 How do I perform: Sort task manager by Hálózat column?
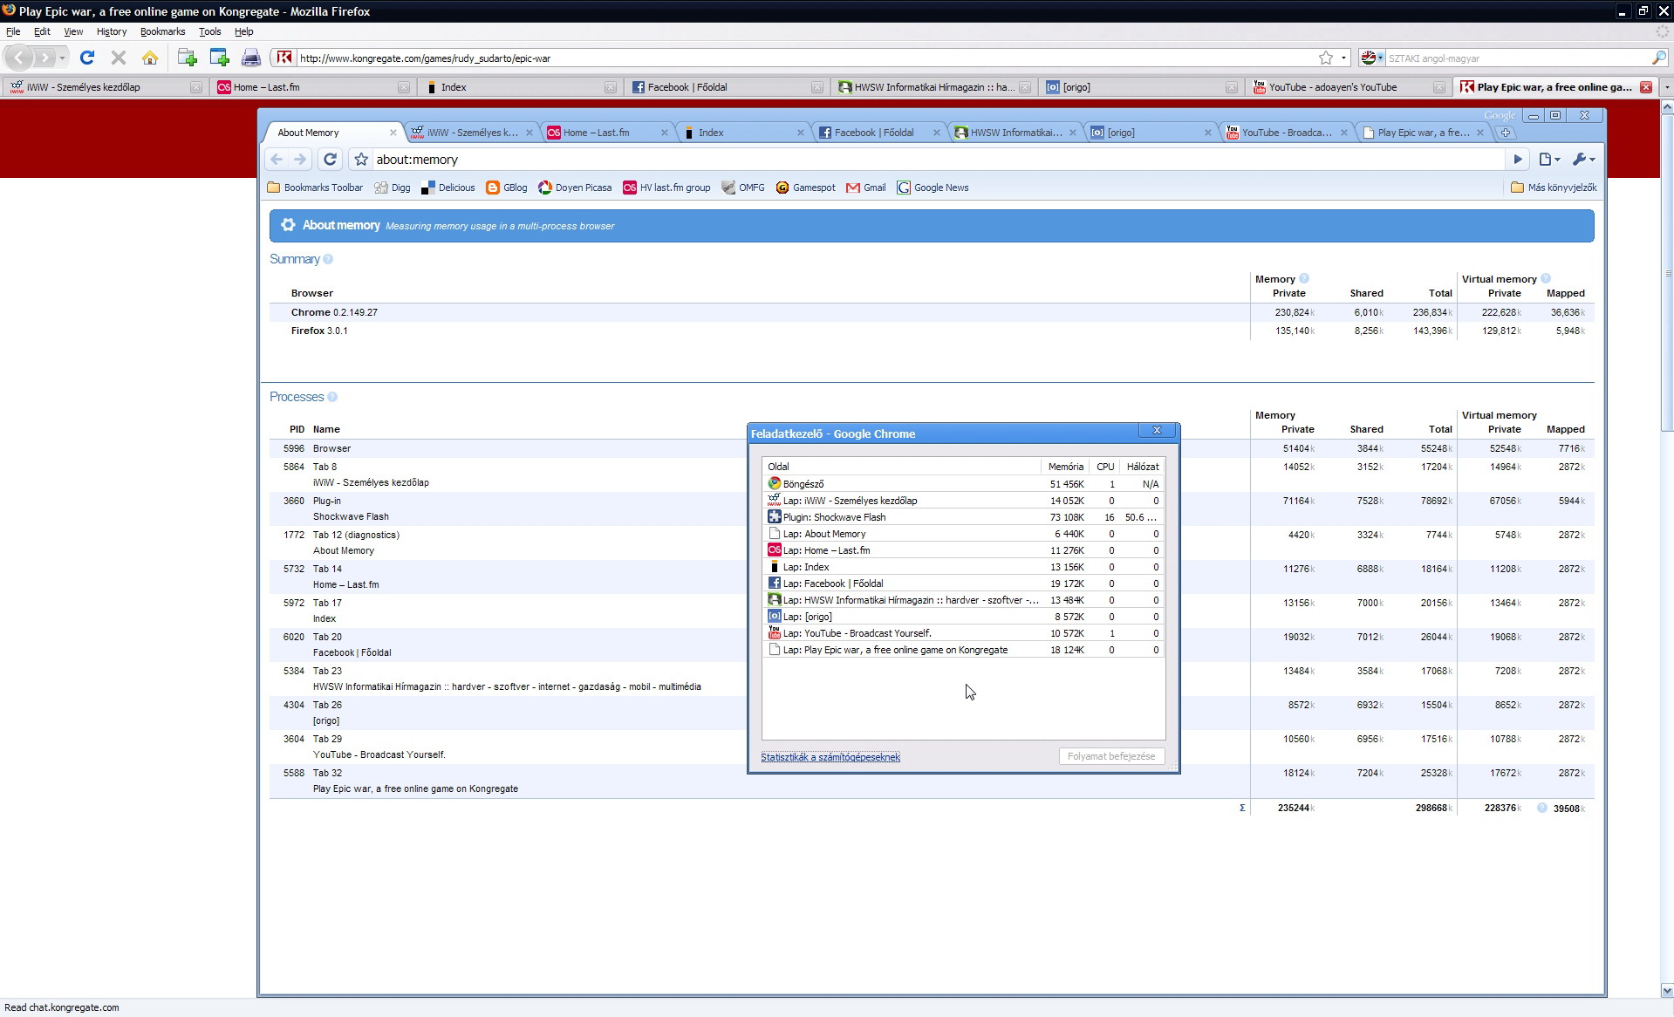[1142, 467]
